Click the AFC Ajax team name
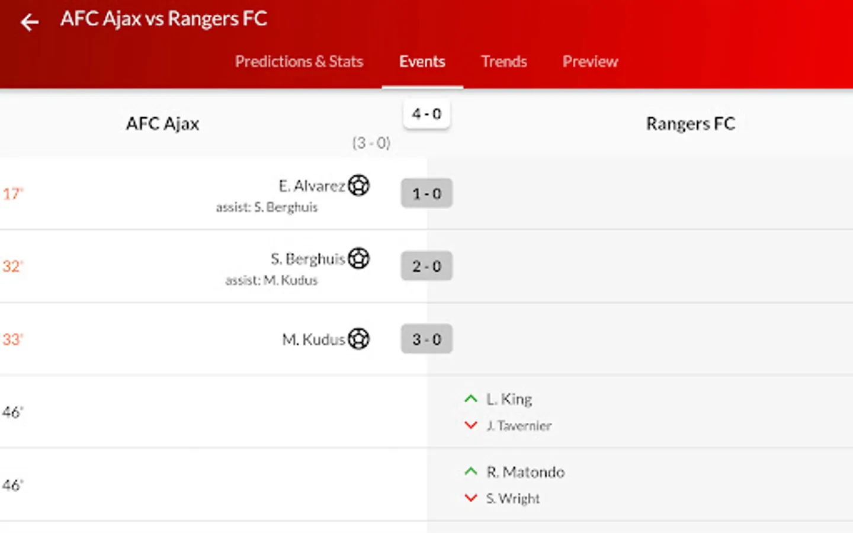Screen dimensions: 853x533 [x=162, y=124]
